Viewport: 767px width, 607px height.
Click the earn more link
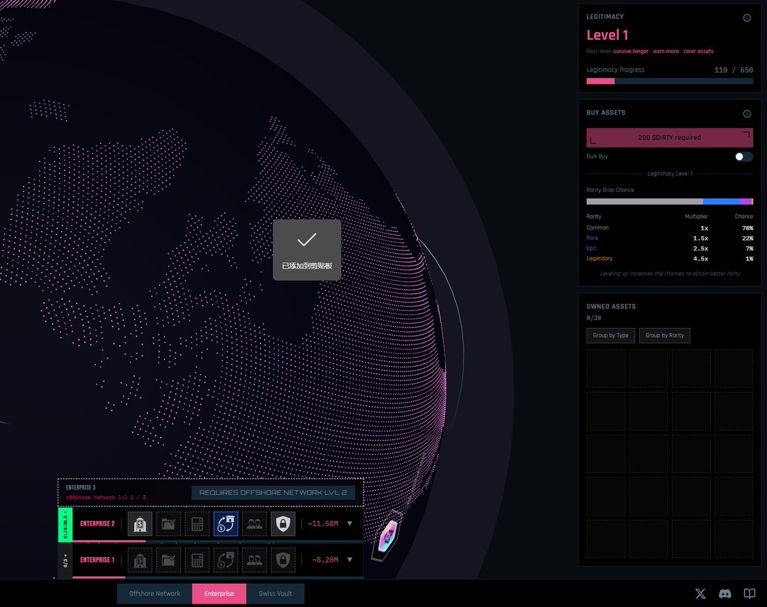(x=666, y=51)
